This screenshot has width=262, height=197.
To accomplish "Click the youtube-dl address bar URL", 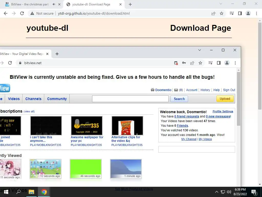I will pyautogui.click(x=94, y=13).
